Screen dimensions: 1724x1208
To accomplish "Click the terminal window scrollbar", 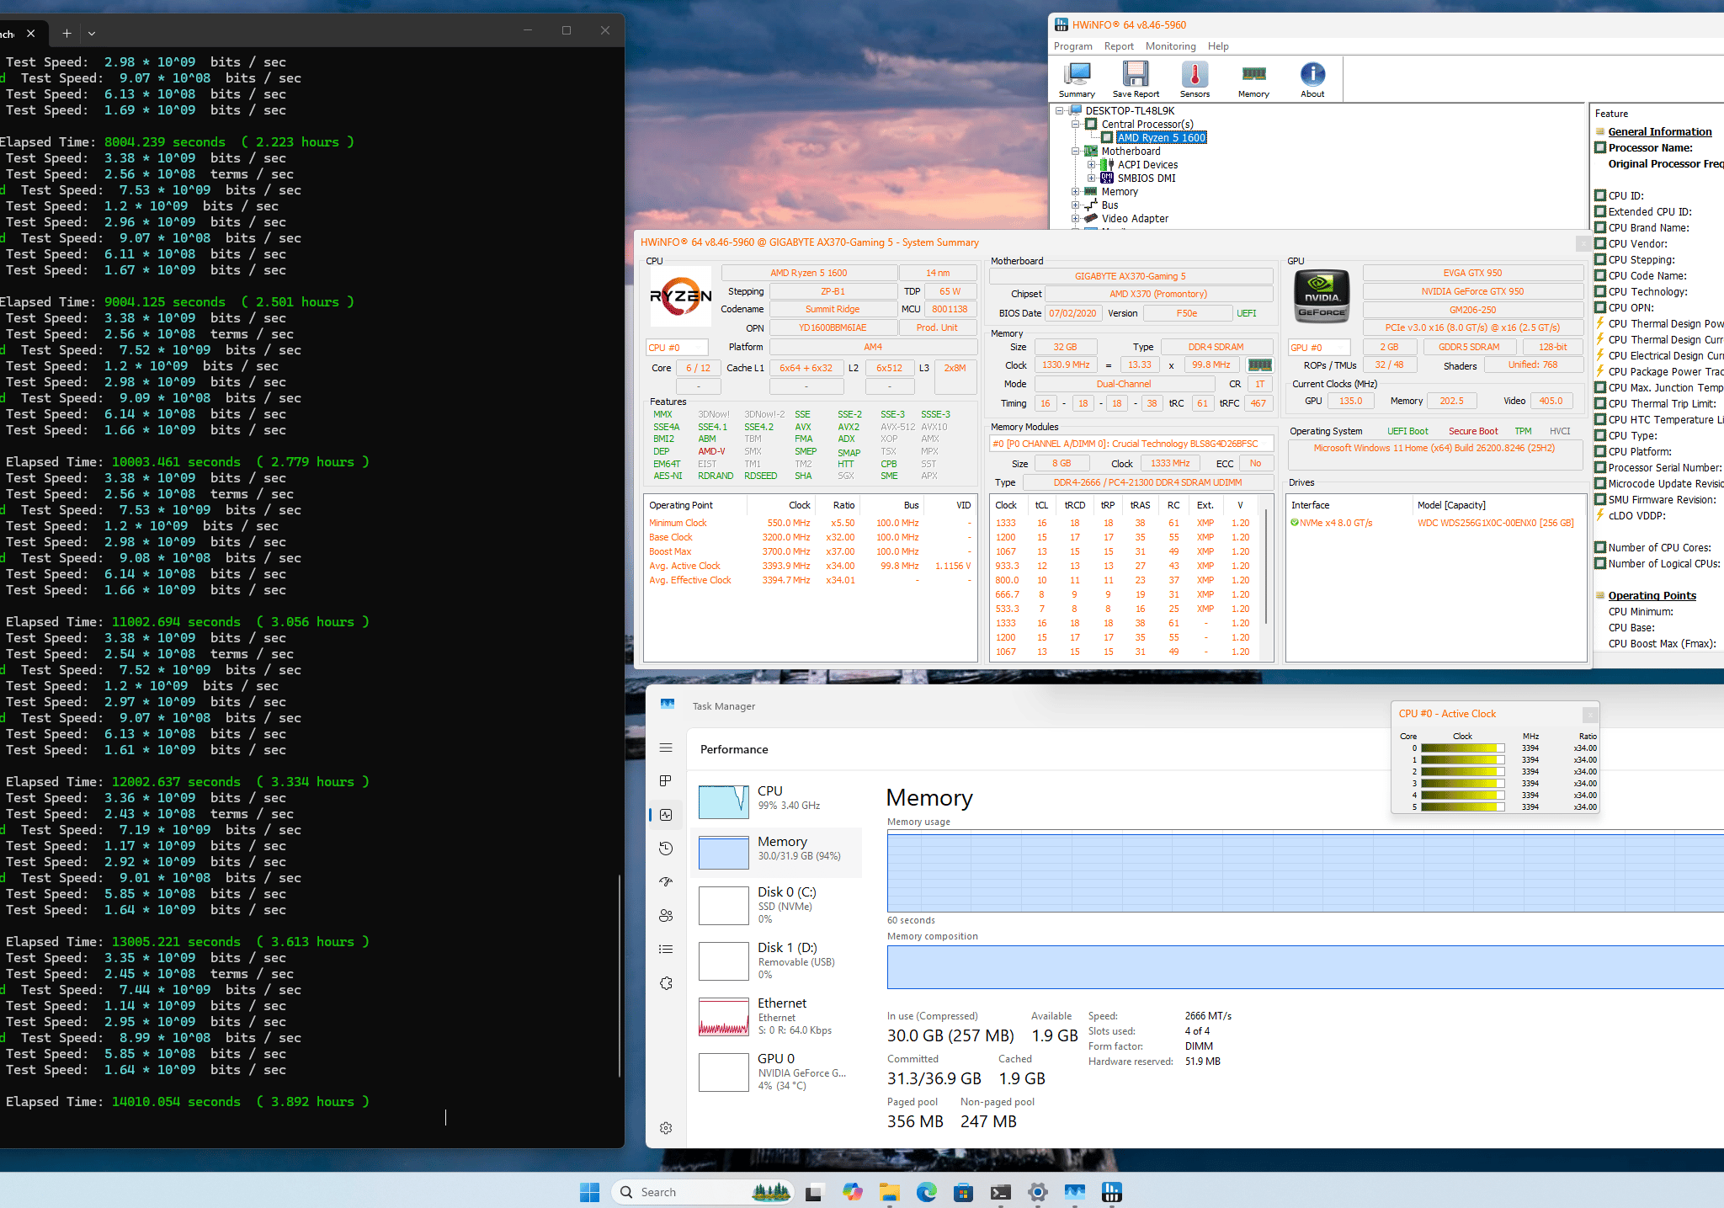I will (620, 977).
